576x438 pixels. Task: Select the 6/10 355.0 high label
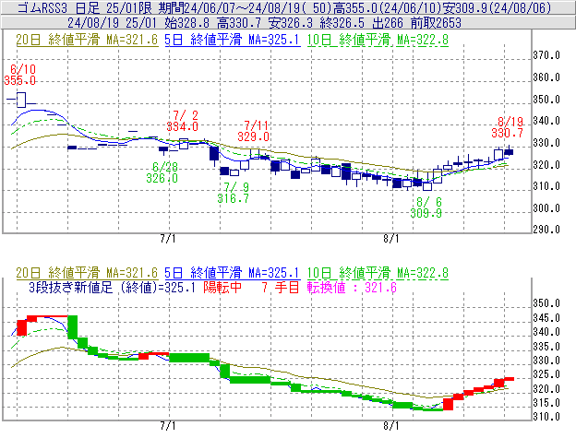pyautogui.click(x=20, y=75)
